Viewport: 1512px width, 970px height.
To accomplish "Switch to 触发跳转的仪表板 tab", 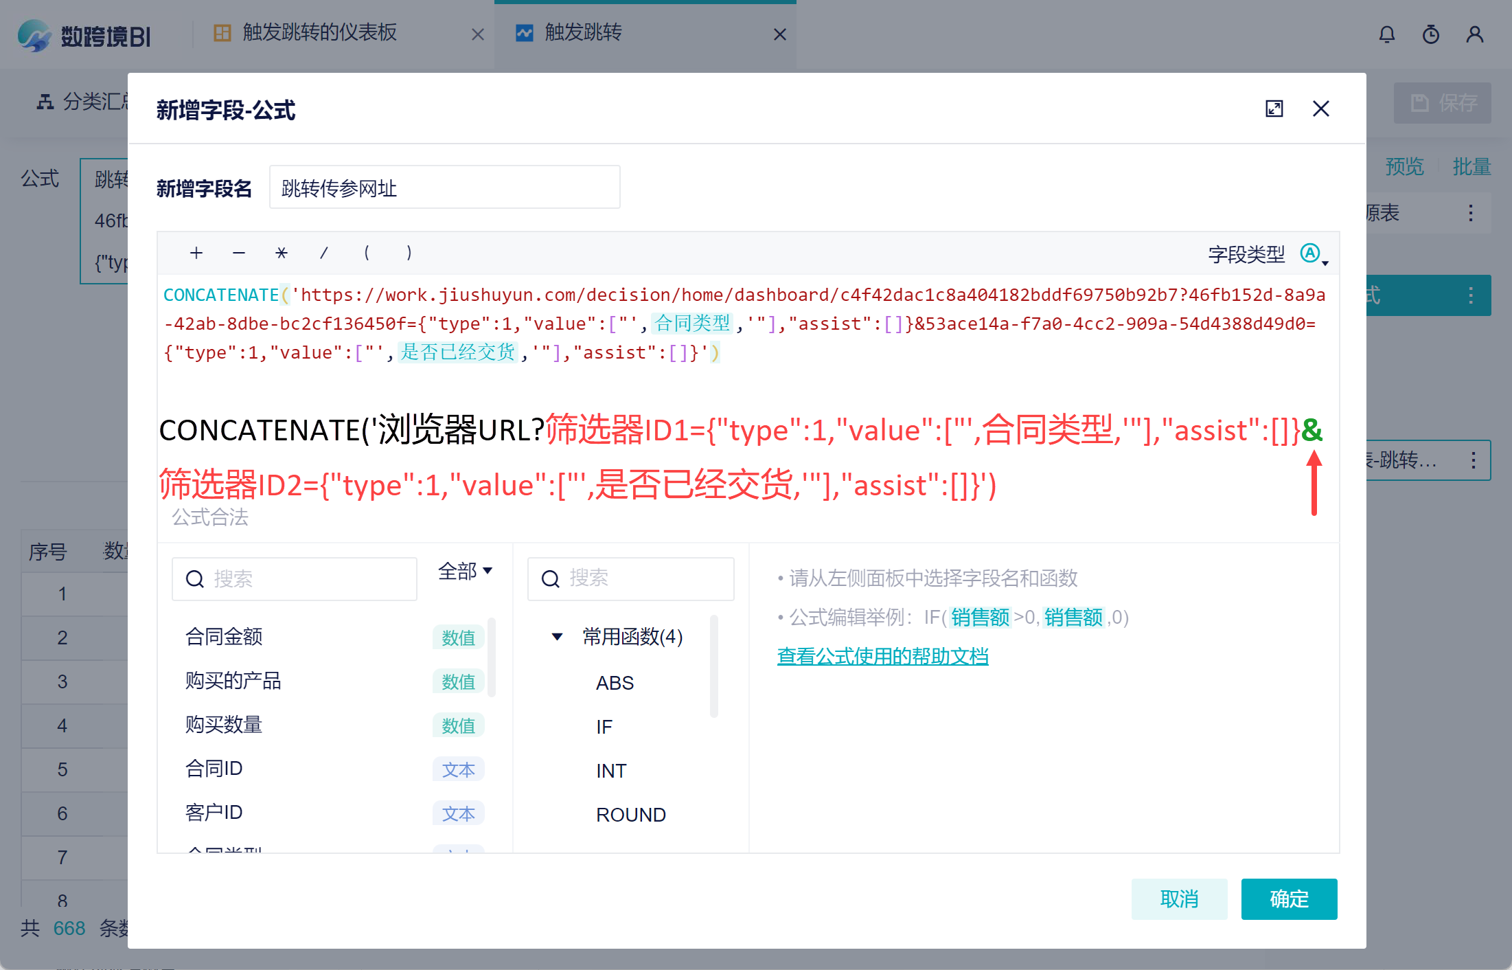I will click(x=319, y=33).
